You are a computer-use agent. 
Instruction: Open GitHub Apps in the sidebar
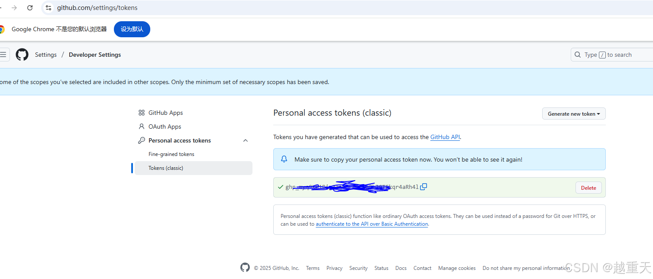click(165, 113)
